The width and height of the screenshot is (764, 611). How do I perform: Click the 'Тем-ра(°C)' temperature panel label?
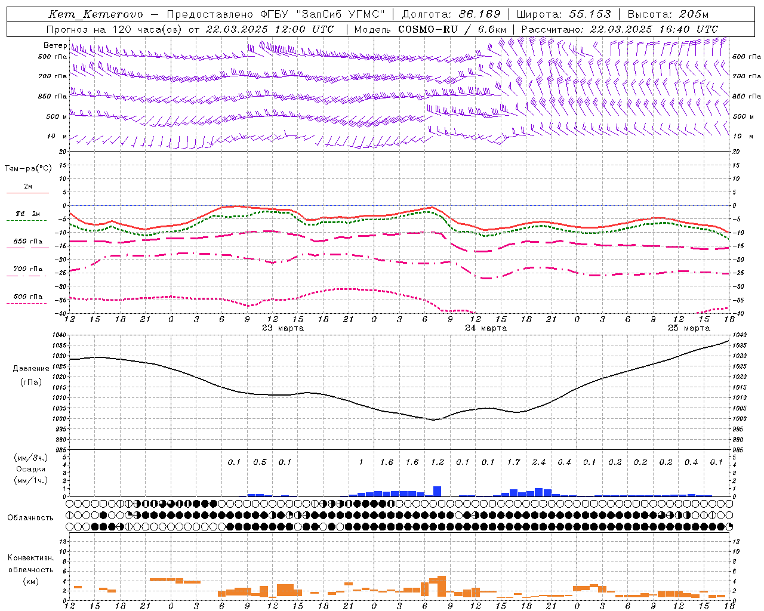click(28, 168)
